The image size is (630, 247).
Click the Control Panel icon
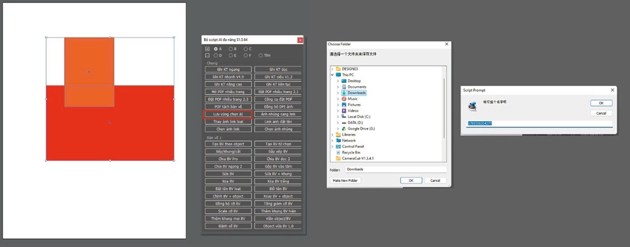338,147
